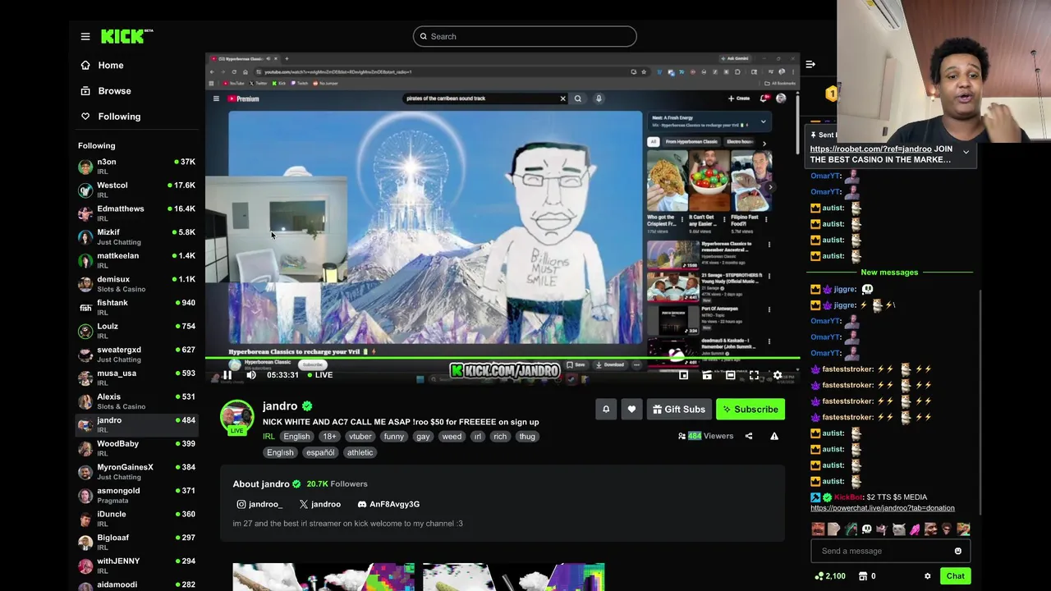Report stream with warning triangle icon
The image size is (1051, 591).
click(774, 436)
